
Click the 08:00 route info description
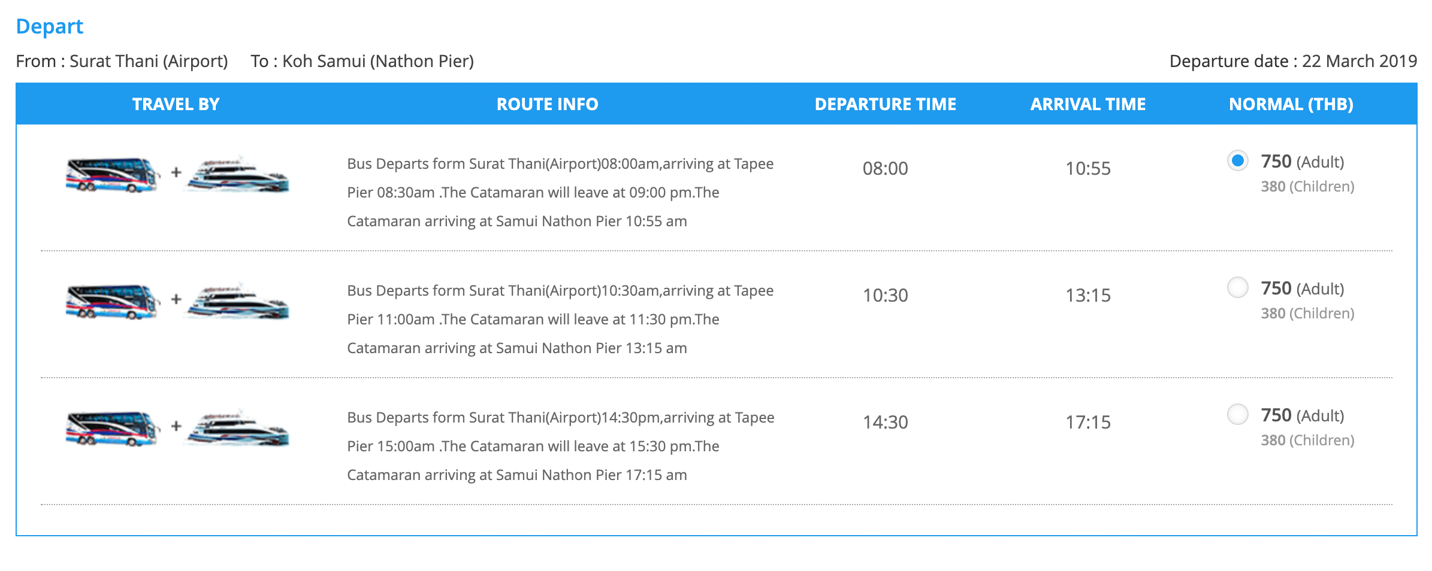[560, 192]
